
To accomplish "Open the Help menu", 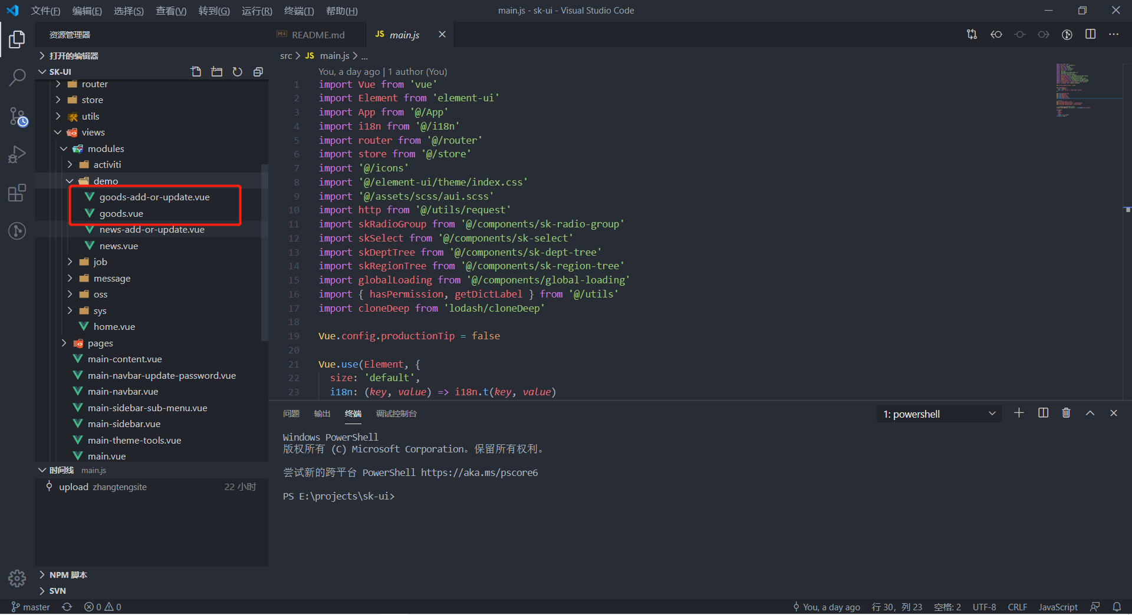I will [341, 11].
